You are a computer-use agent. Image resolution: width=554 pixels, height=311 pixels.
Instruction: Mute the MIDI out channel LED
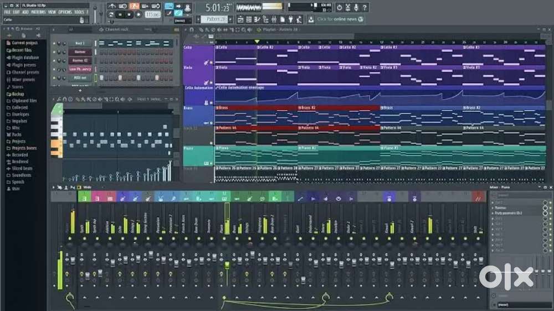tap(54, 77)
